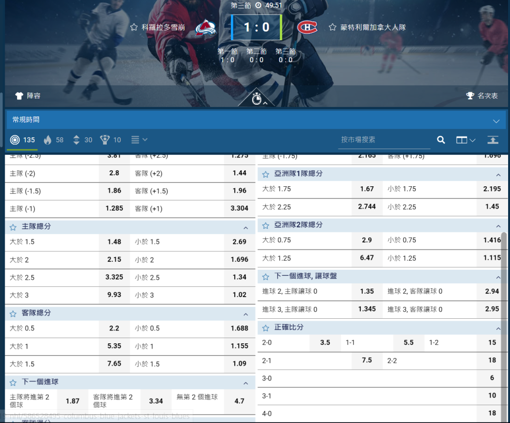
Task: Bet 主隊 (-2) at odds 2.8
Action: (114, 173)
